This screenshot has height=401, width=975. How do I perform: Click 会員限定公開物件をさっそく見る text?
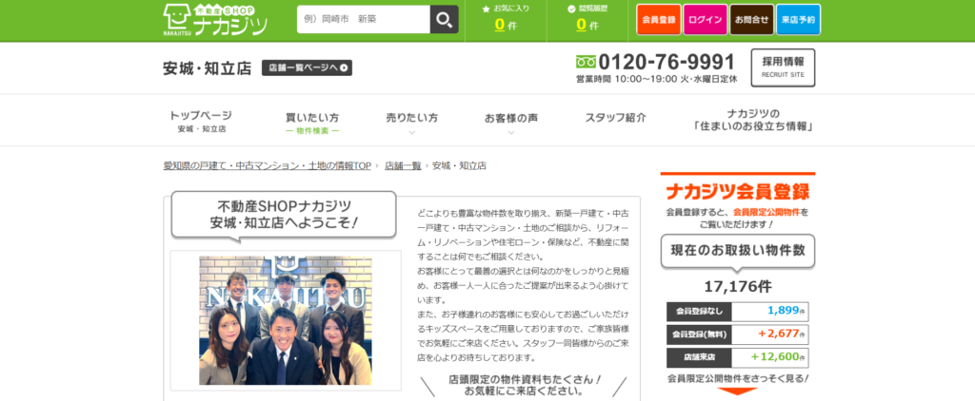pyautogui.click(x=738, y=377)
